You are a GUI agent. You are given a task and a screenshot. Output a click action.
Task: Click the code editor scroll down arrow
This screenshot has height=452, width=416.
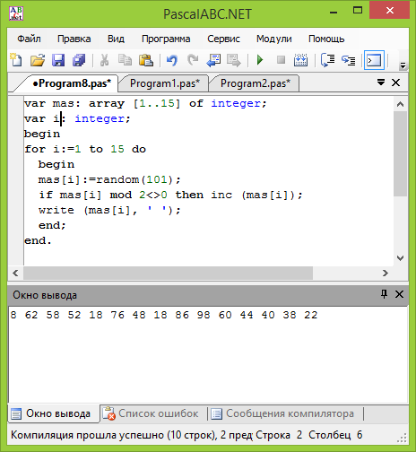click(x=400, y=257)
